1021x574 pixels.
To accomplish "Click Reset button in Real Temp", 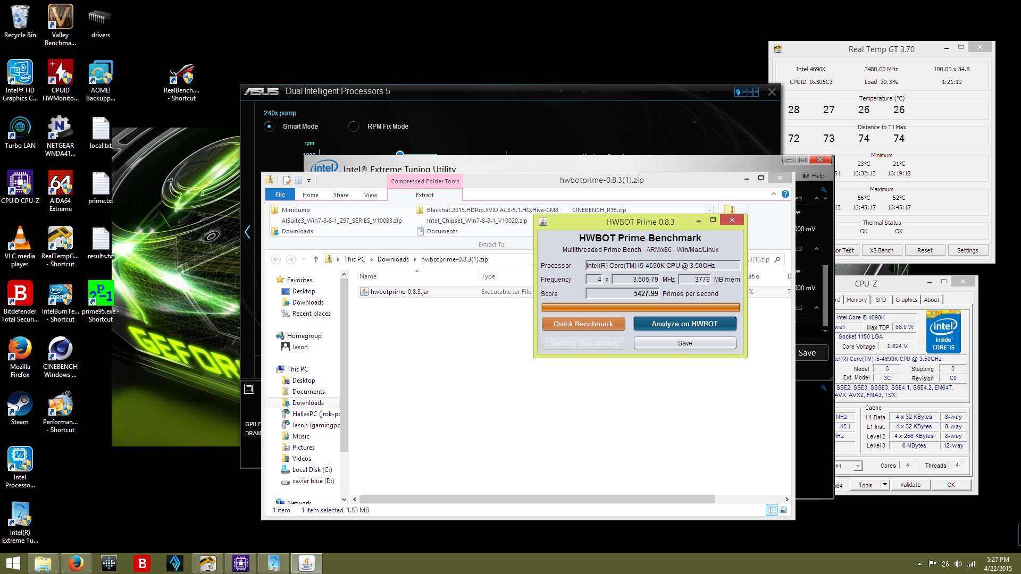I will point(925,250).
